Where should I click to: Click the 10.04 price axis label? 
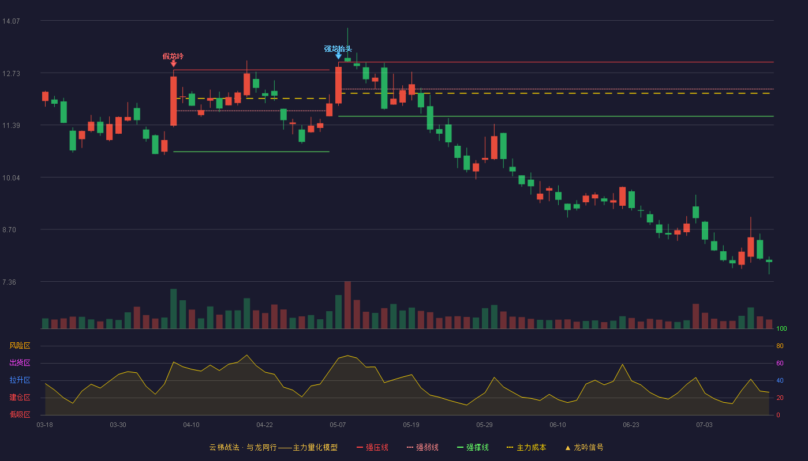pos(11,177)
